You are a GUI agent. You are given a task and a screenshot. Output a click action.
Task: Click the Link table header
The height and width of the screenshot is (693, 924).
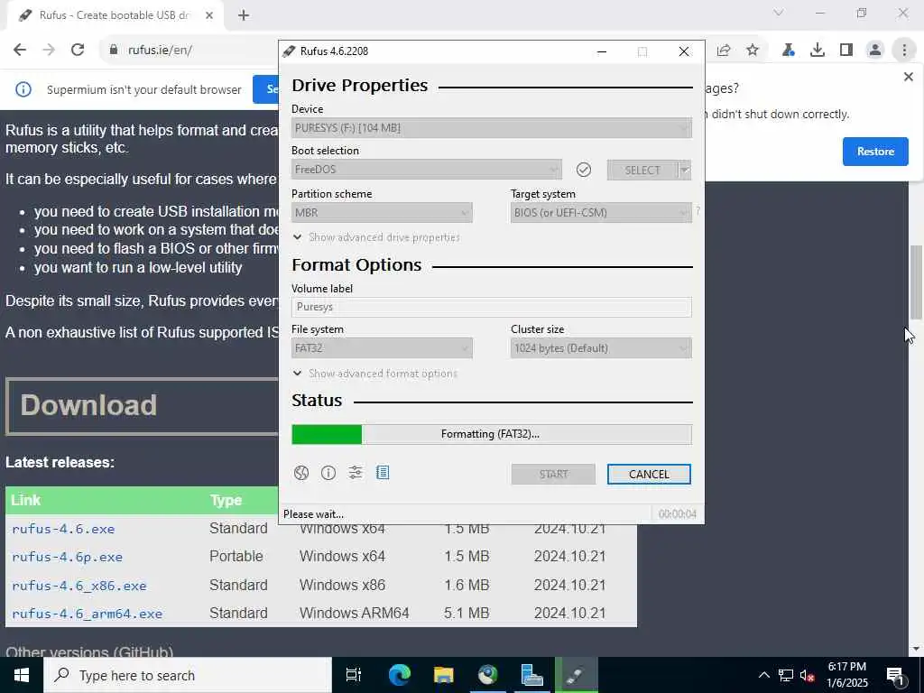pyautogui.click(x=26, y=500)
